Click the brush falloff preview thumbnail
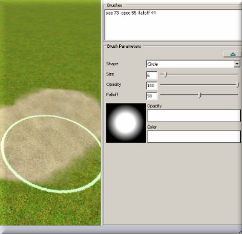 pos(126,123)
